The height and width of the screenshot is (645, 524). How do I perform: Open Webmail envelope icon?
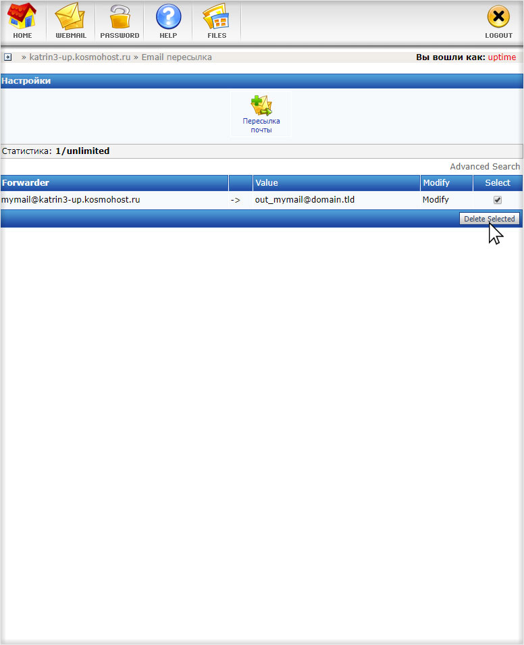(70, 17)
